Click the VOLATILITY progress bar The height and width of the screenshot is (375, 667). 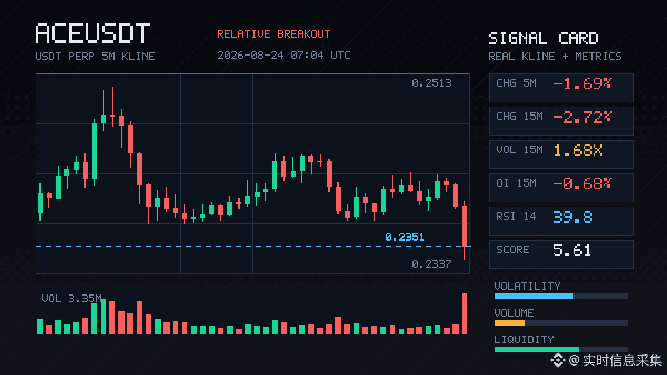click(561, 296)
